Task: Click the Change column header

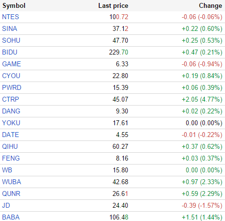Action: [x=211, y=6]
